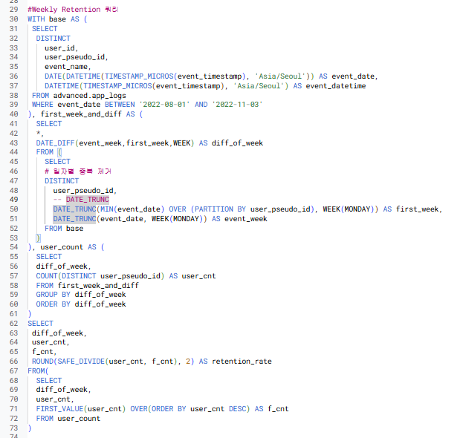Click the 'first_week,' alias on line 50
The height and width of the screenshot is (438, 463).
click(419, 209)
